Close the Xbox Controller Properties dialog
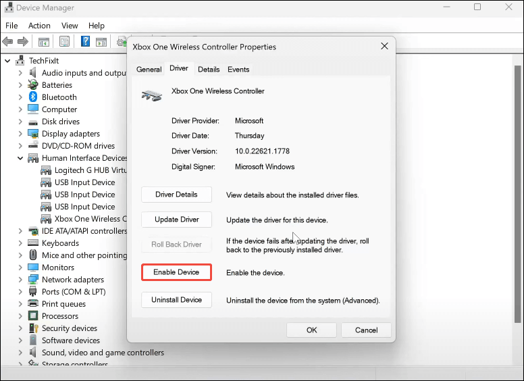 click(x=385, y=46)
